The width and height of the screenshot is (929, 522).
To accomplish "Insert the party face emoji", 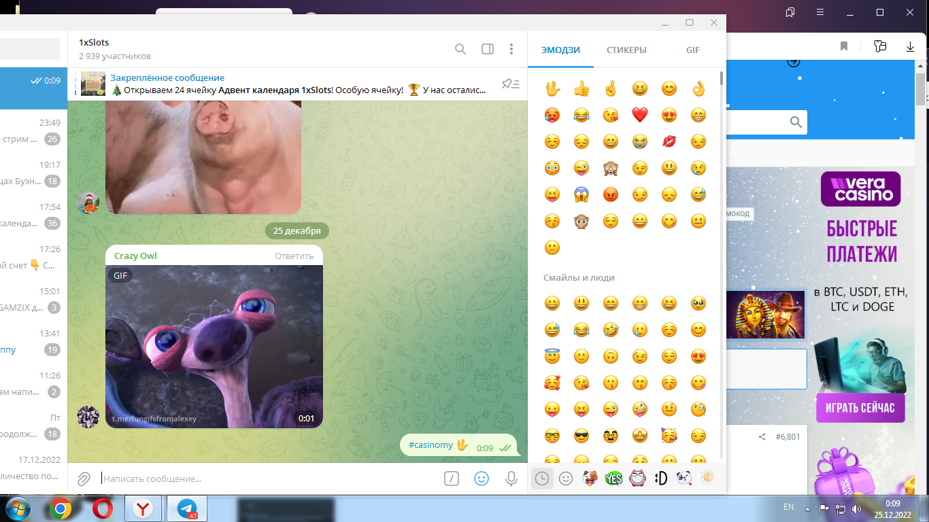I will point(669,436).
